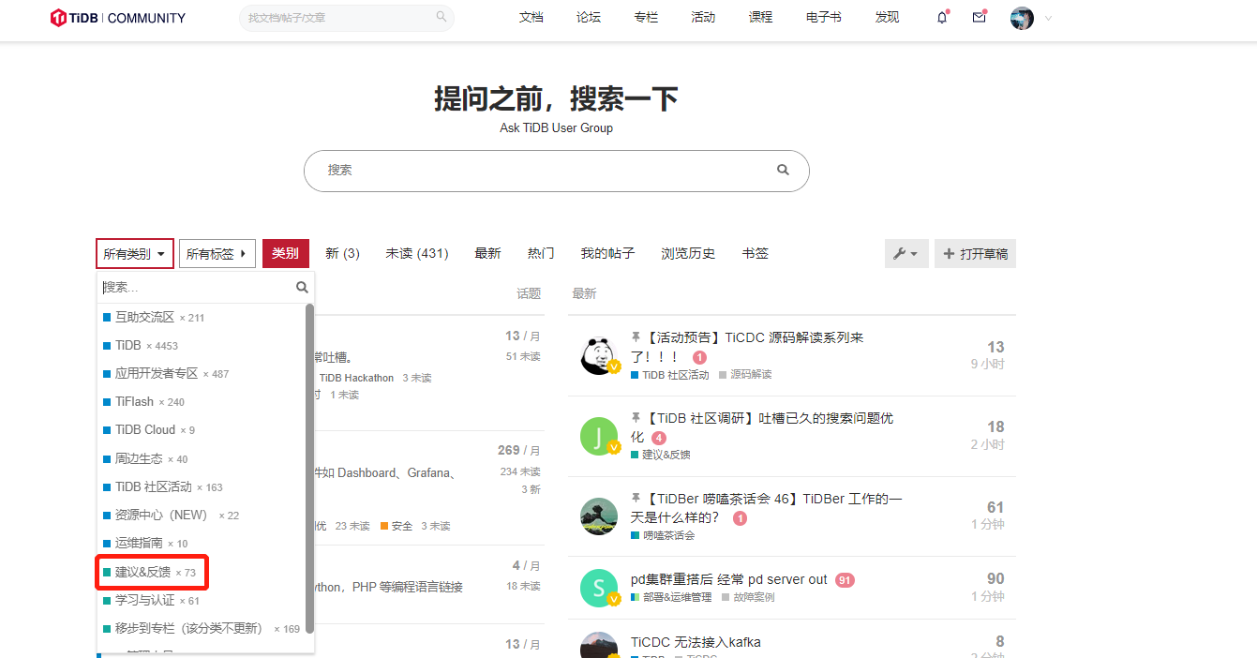Select 移步到专栏 category option
The image size is (1257, 658).
[202, 629]
